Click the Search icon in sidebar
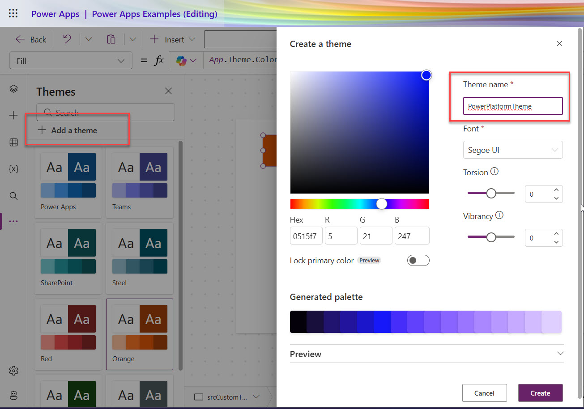This screenshot has width=584, height=409. 13,196
